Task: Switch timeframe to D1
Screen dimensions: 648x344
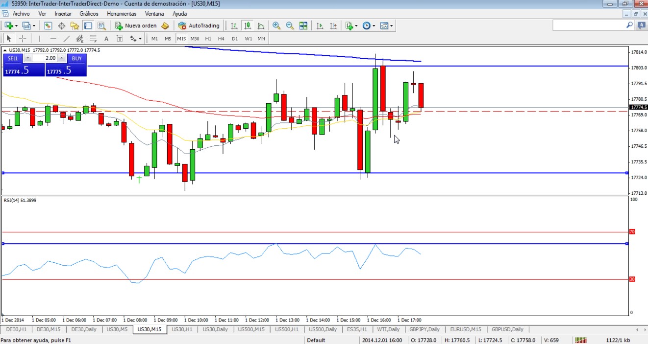Action: (x=234, y=38)
